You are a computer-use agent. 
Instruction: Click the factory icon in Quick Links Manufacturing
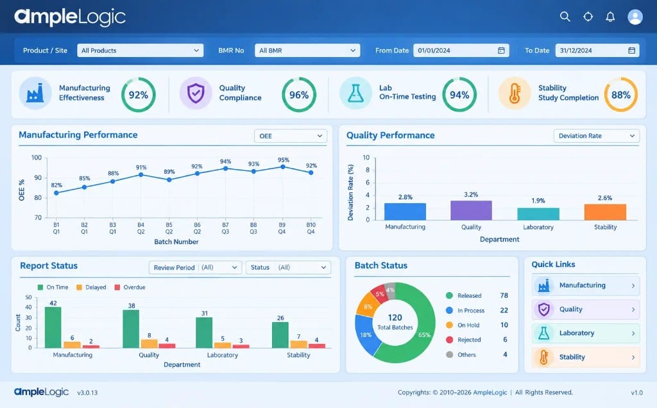[x=543, y=286]
